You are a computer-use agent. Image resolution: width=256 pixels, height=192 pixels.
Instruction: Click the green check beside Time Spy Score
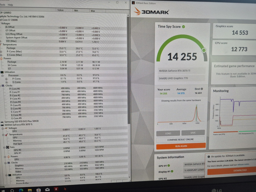tap(183, 26)
